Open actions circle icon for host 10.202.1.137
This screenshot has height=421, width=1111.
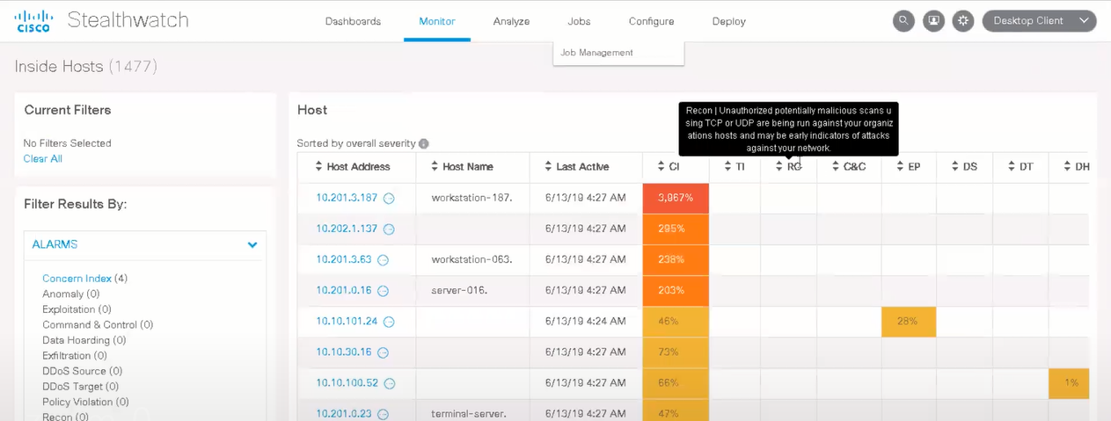(389, 229)
